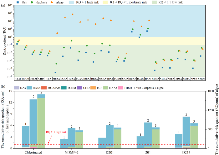Select the algae triangle marker above HANs
This screenshot has height=155, width=219.
coord(149,20)
